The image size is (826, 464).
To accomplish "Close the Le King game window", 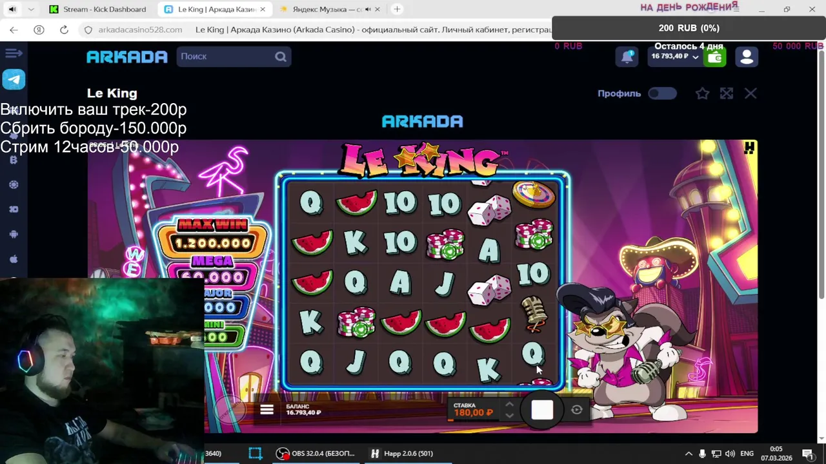I will pyautogui.click(x=750, y=93).
